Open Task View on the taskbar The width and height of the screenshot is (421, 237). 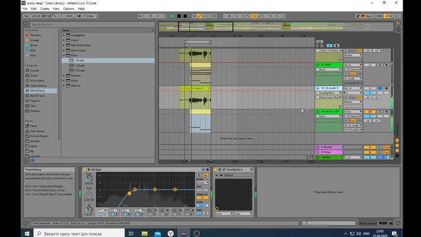[x=132, y=234]
